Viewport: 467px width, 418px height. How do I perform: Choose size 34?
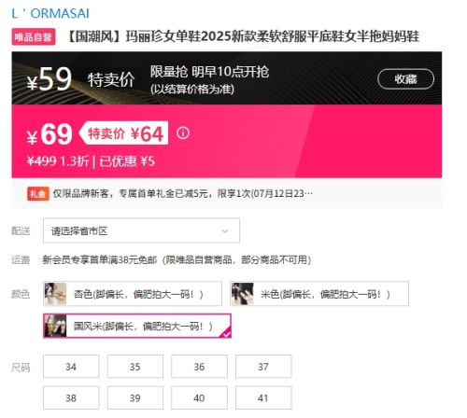(x=71, y=367)
